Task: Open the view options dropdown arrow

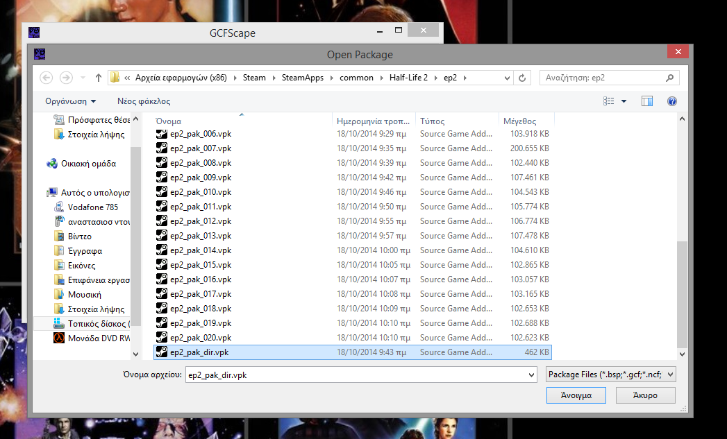Action: tap(624, 101)
